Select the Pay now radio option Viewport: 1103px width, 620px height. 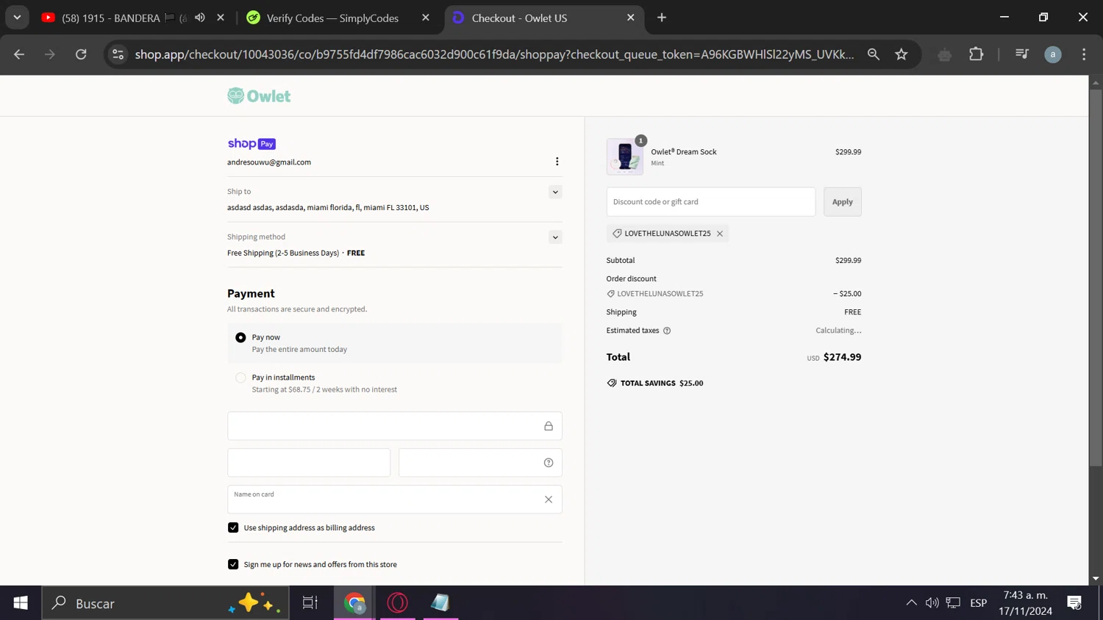pyautogui.click(x=240, y=338)
